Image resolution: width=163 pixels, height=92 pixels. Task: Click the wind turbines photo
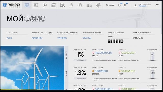point(32,68)
